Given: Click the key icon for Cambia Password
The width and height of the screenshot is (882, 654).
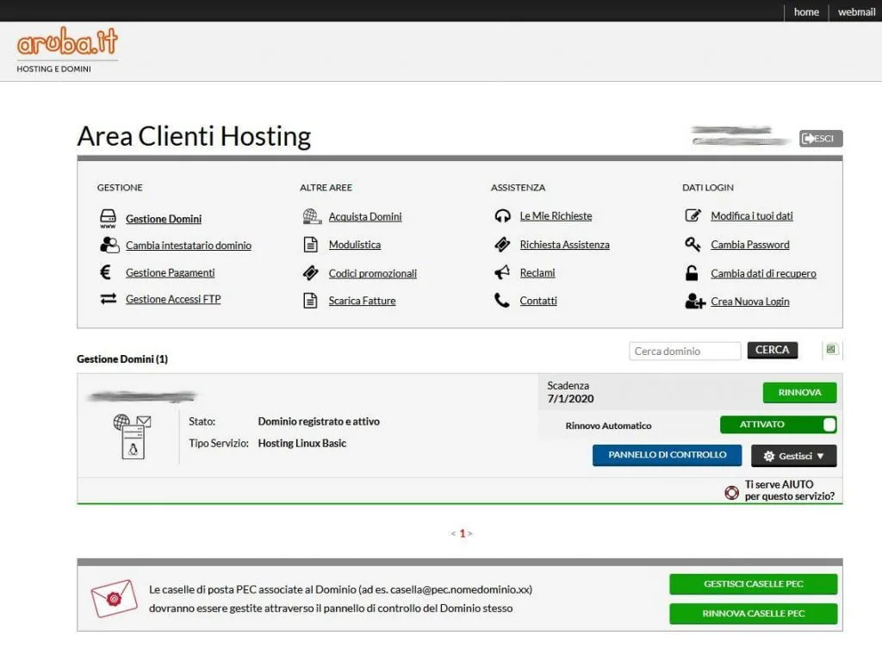Looking at the screenshot, I should click(693, 245).
